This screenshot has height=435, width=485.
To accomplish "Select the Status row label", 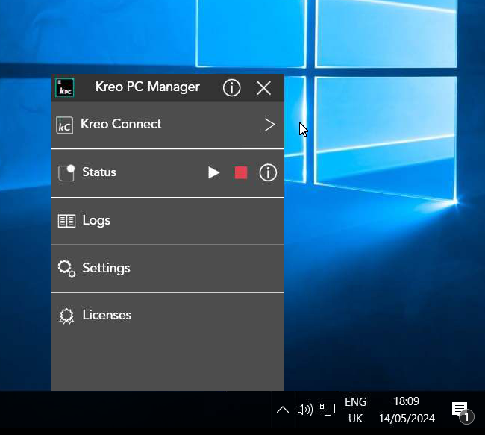I will click(x=99, y=172).
